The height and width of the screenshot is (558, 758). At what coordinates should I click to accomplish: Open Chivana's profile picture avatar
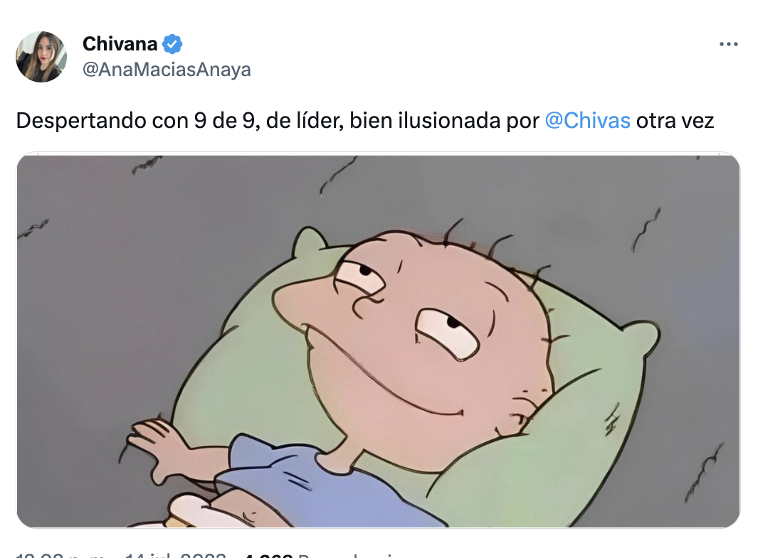[41, 56]
